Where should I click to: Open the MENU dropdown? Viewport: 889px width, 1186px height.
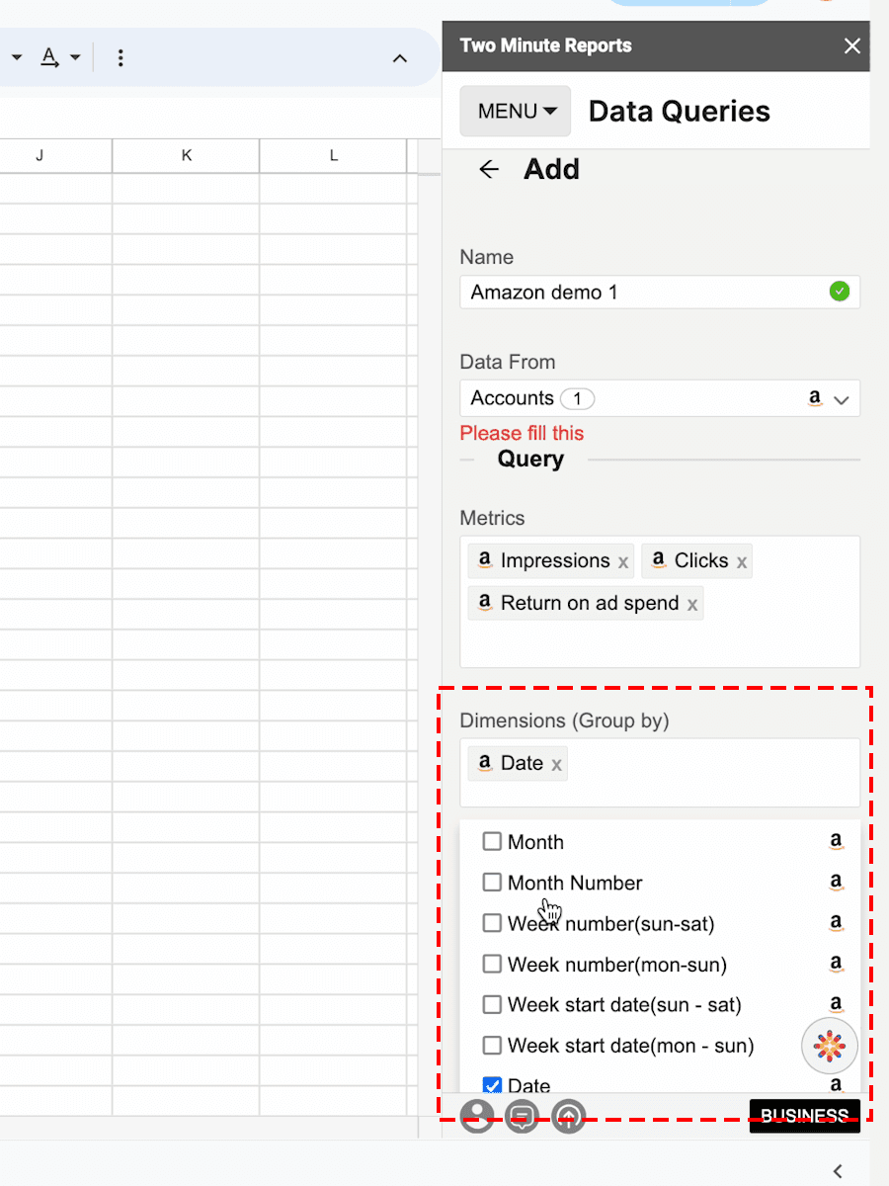coord(516,112)
